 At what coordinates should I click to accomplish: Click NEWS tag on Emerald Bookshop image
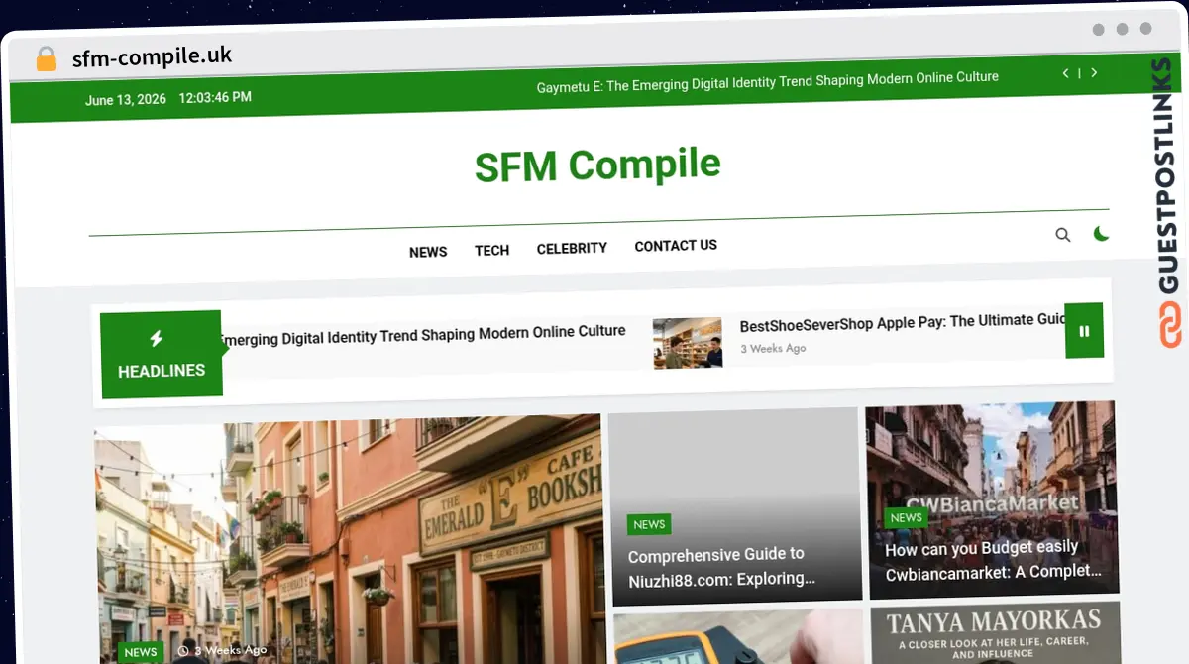140,651
